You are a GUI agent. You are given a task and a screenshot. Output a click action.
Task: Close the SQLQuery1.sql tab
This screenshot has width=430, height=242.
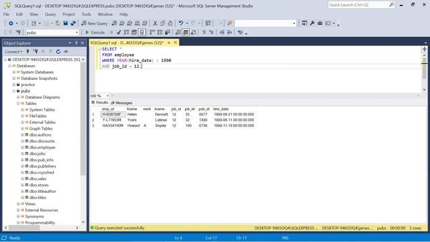(x=175, y=42)
